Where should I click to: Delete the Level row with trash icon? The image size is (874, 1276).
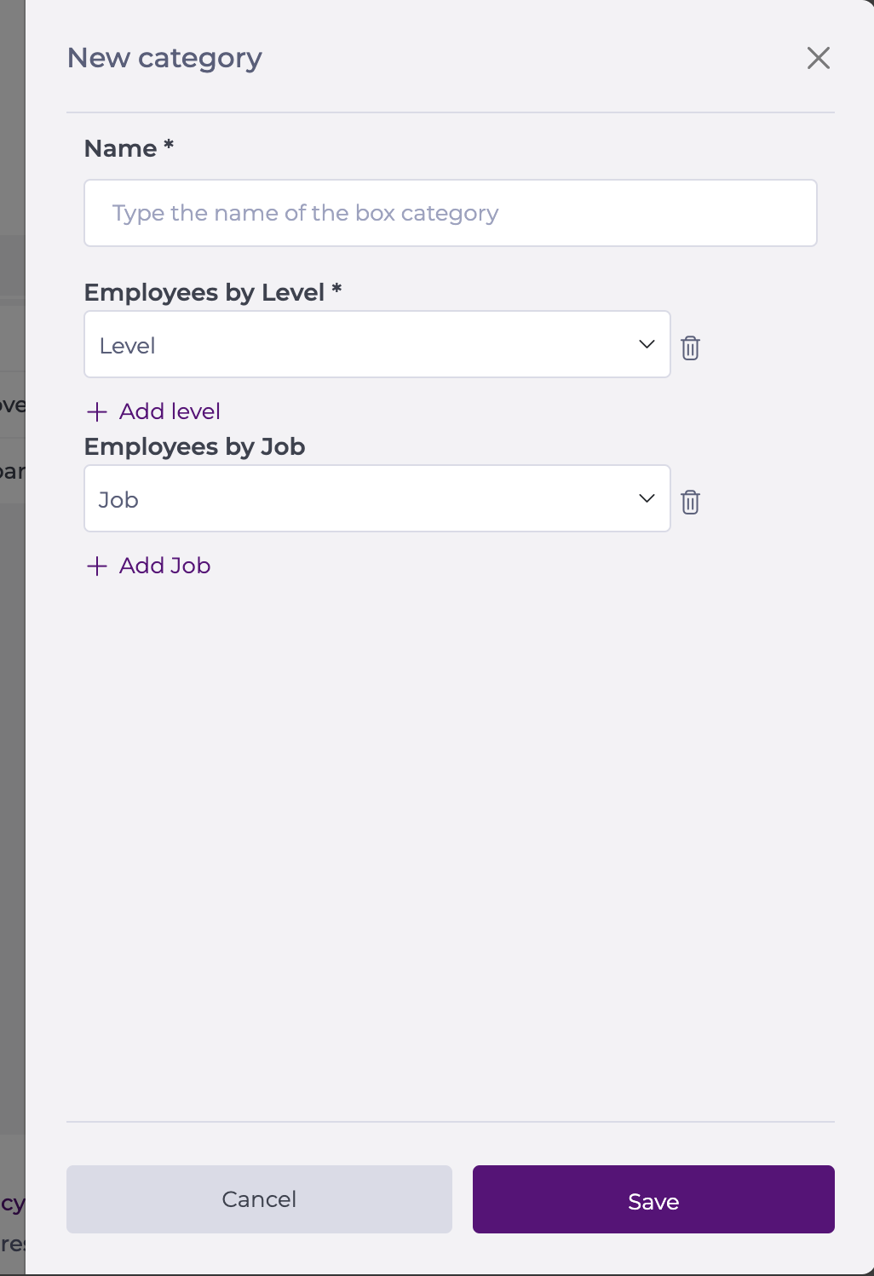click(x=690, y=348)
